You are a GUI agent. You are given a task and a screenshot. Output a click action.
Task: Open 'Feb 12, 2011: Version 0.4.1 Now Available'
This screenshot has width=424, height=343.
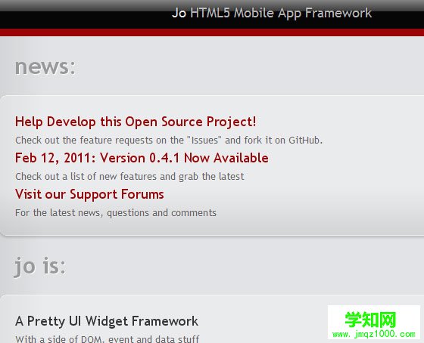(142, 158)
